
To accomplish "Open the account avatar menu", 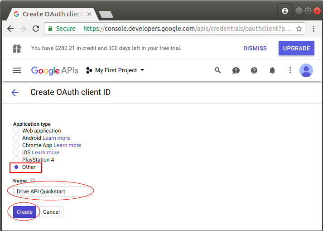I will 306,70.
